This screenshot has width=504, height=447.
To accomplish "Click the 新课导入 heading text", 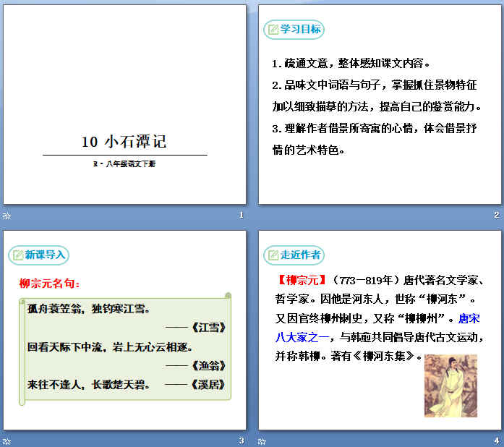I will [x=45, y=255].
